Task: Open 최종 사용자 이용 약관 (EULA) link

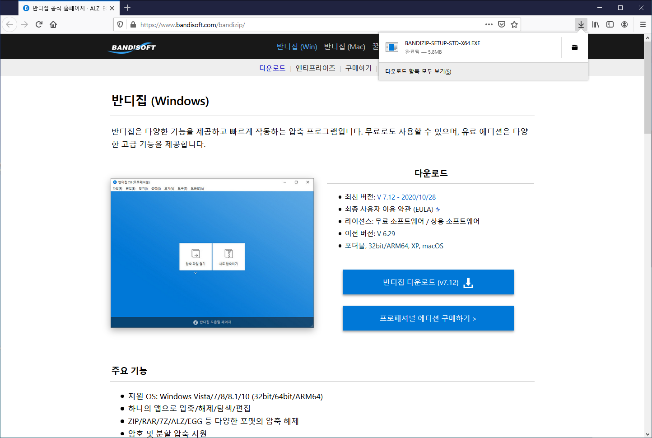Action: tap(389, 209)
